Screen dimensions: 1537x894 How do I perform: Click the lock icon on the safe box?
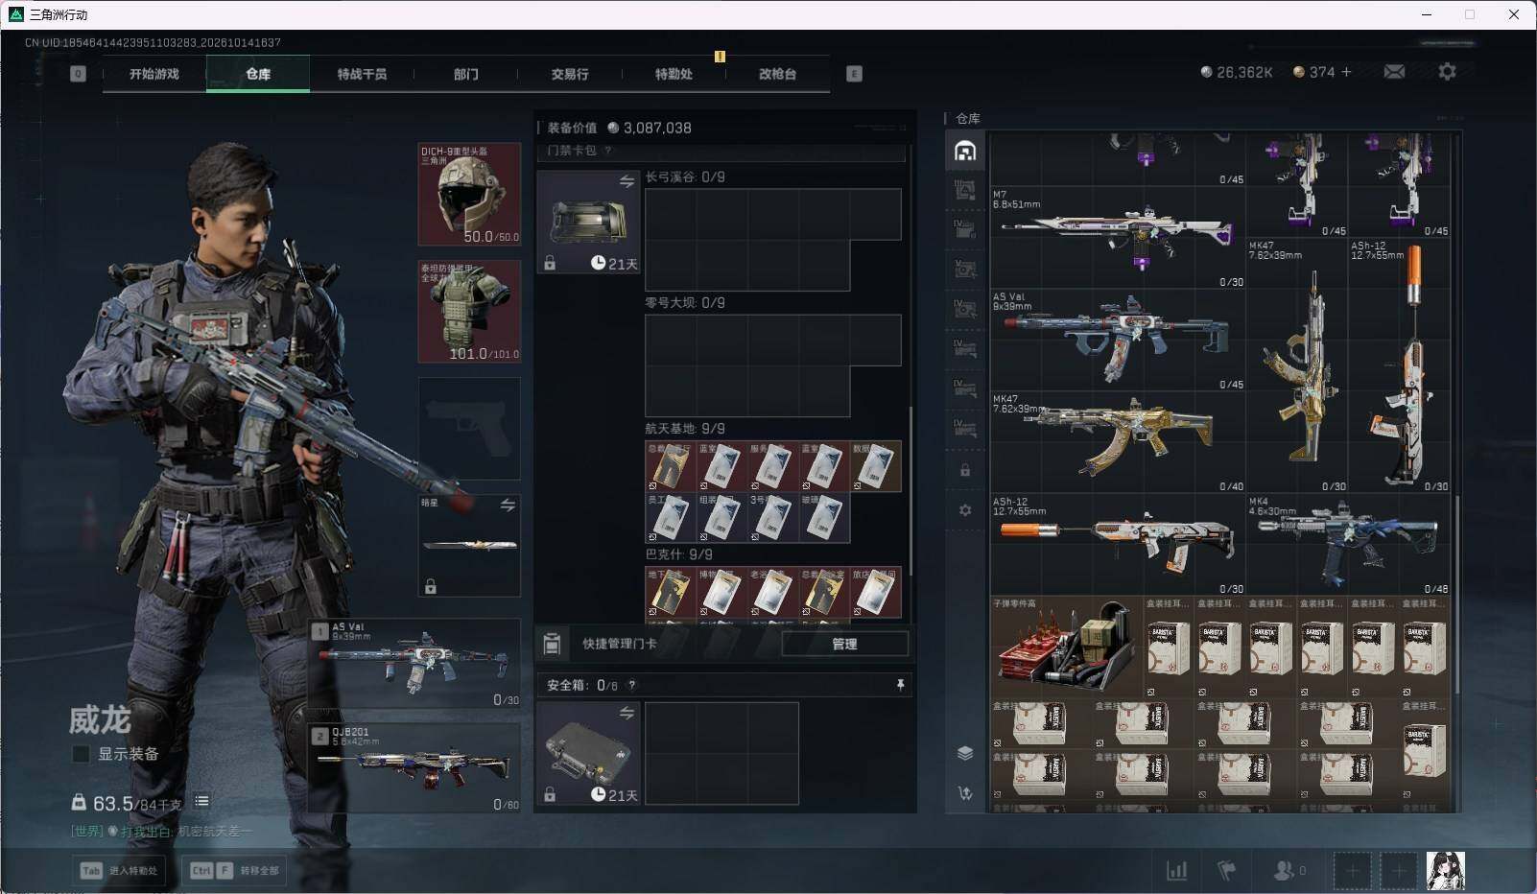[x=550, y=794]
